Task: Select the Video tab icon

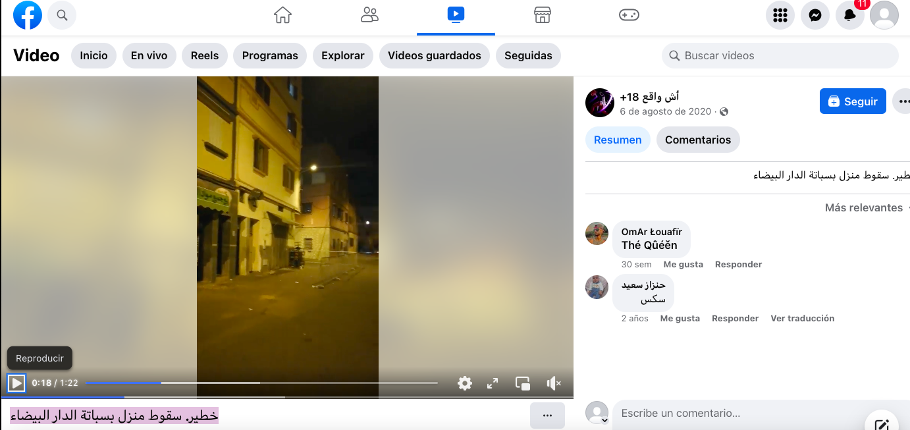Action: click(x=456, y=14)
